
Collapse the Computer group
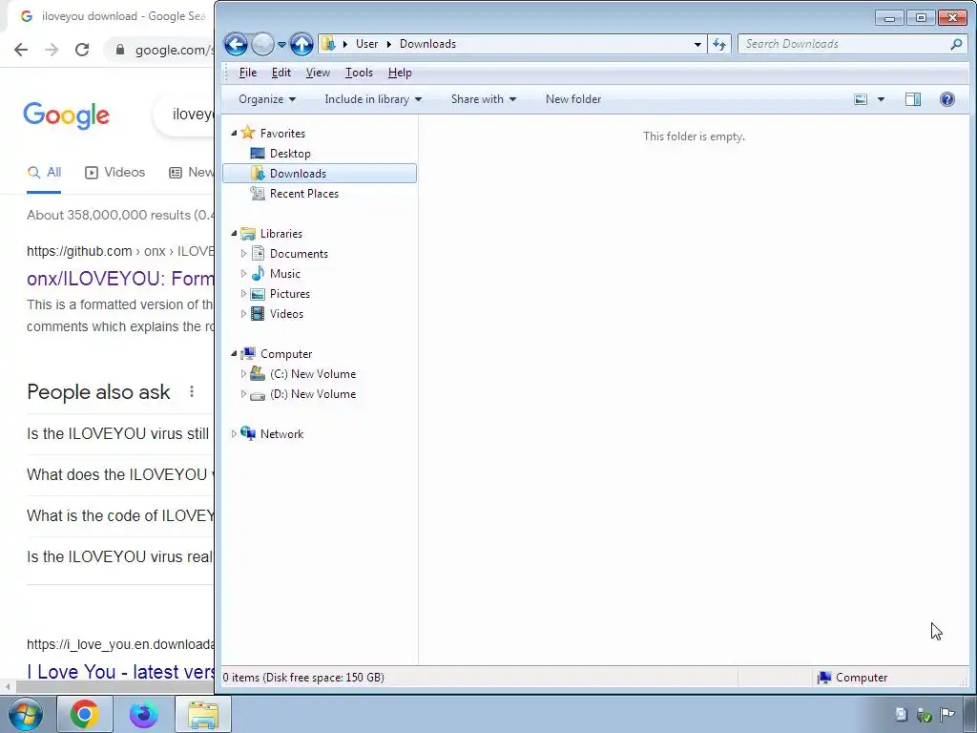coord(235,354)
